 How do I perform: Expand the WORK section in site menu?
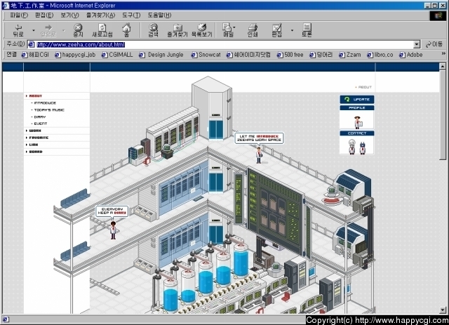pos(34,131)
